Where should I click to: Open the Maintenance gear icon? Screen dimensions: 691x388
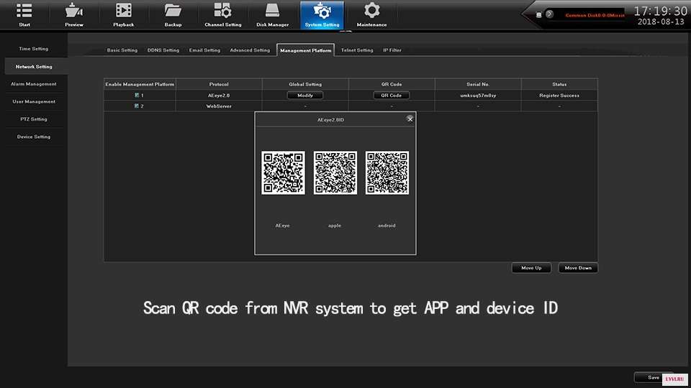(371, 11)
